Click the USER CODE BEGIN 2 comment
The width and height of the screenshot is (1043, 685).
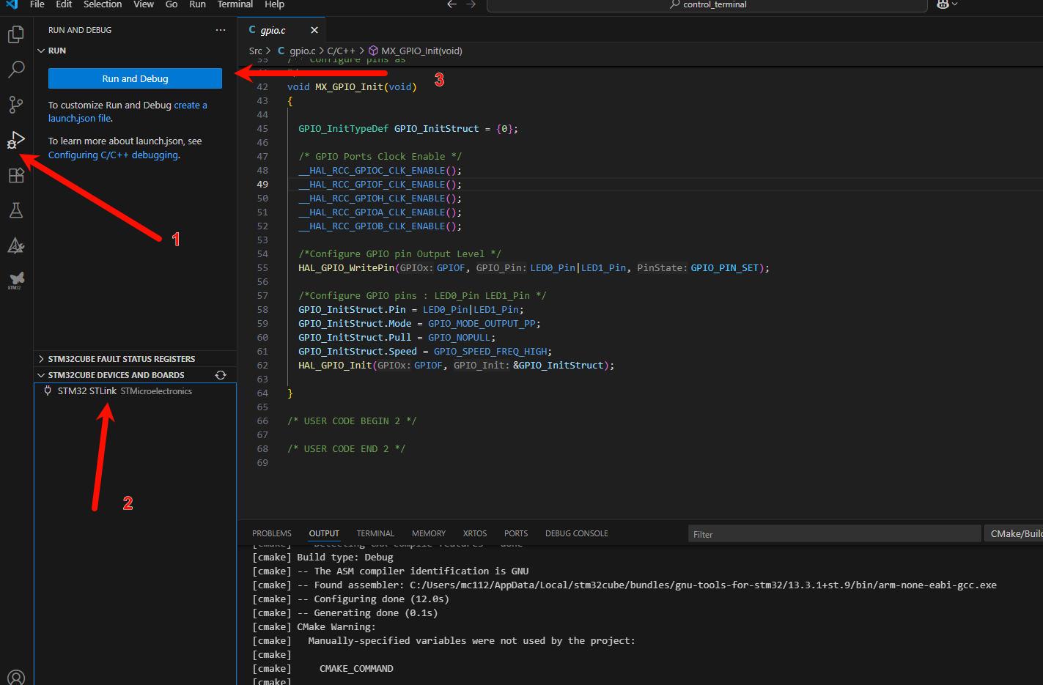352,421
